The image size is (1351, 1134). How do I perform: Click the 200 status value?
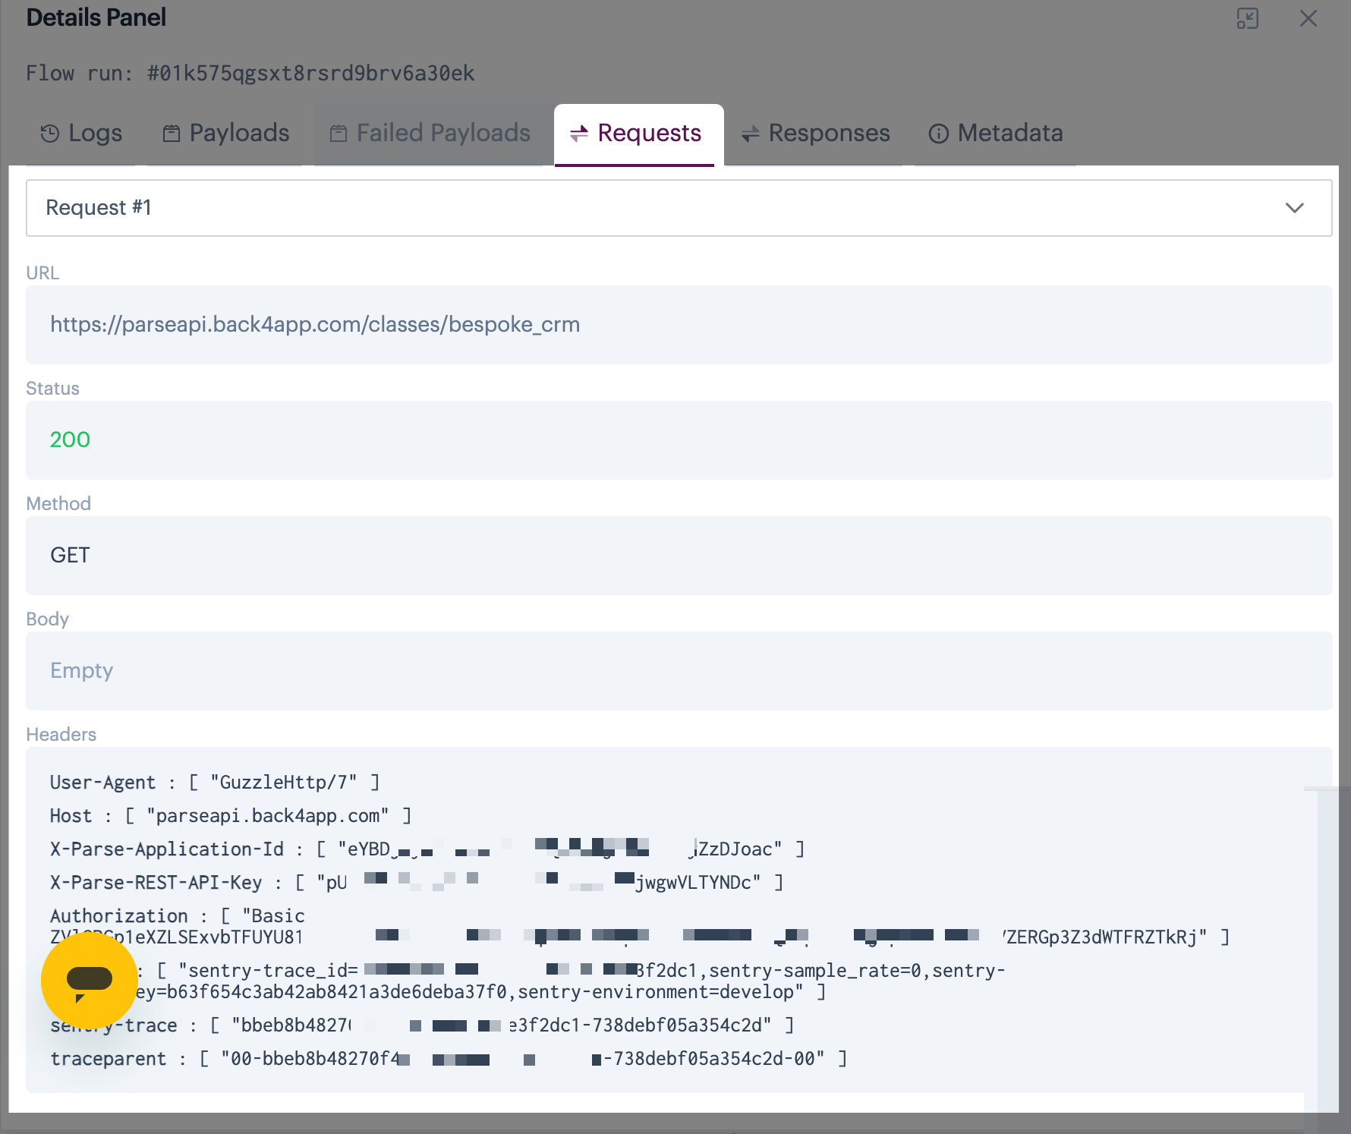(x=70, y=440)
